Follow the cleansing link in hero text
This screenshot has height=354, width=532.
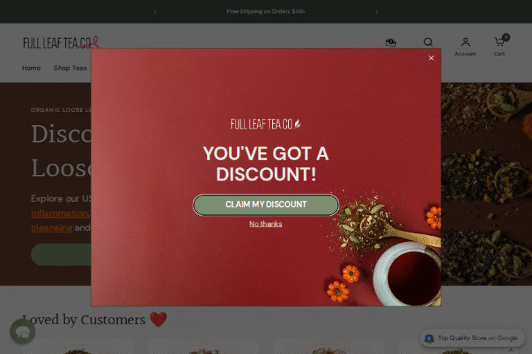coord(51,228)
